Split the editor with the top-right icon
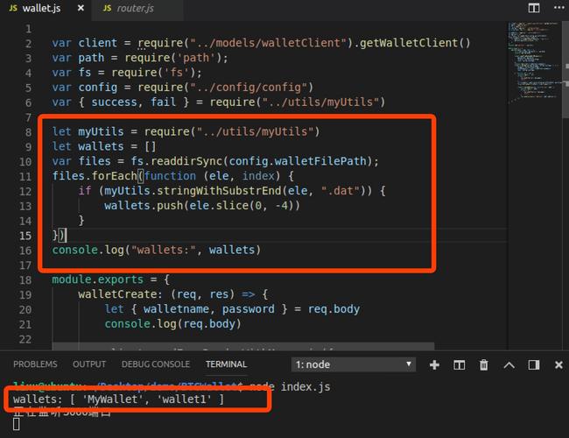This screenshot has height=438, width=569. pyautogui.click(x=533, y=8)
